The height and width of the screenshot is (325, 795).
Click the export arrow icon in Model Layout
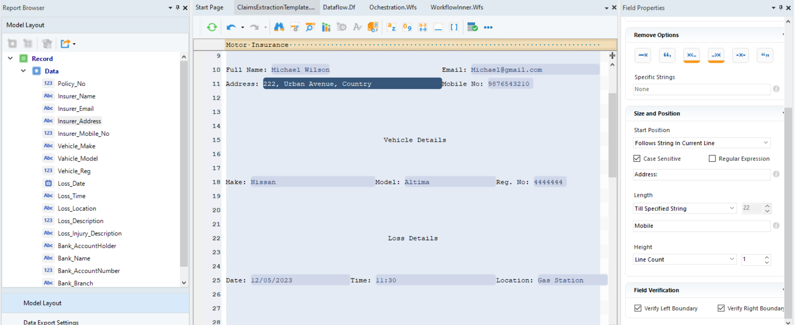(x=65, y=44)
